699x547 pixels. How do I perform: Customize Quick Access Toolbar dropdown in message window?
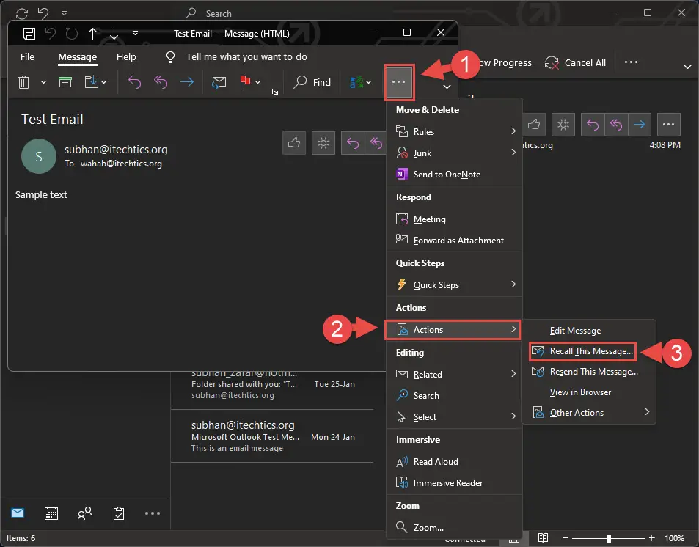pos(135,34)
